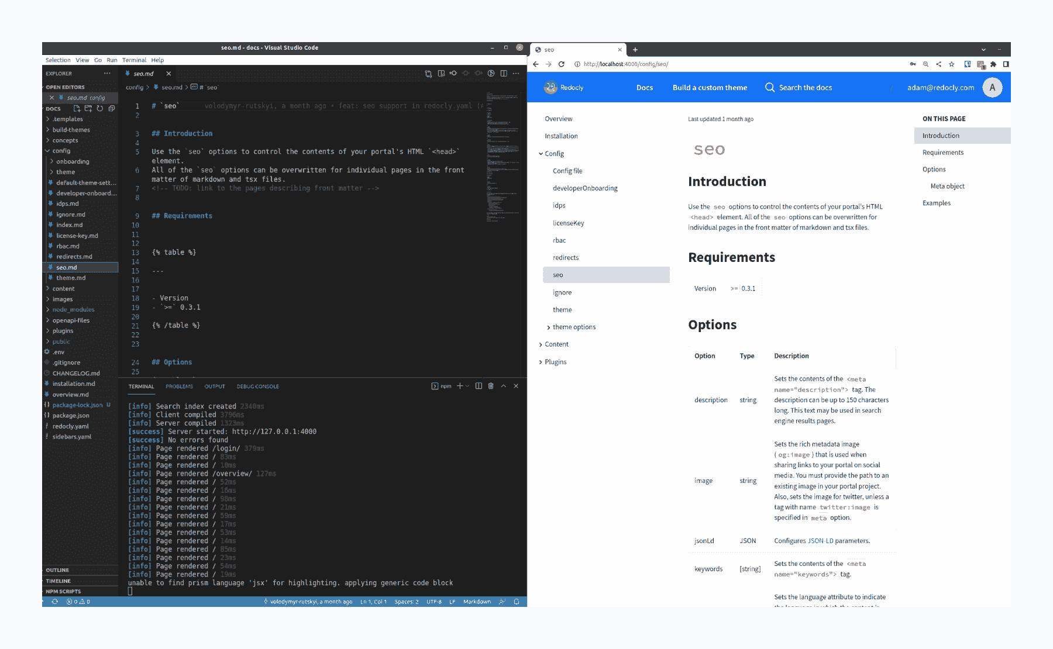Open the Terminal menu
Screen dimensions: 1053x649
point(134,60)
